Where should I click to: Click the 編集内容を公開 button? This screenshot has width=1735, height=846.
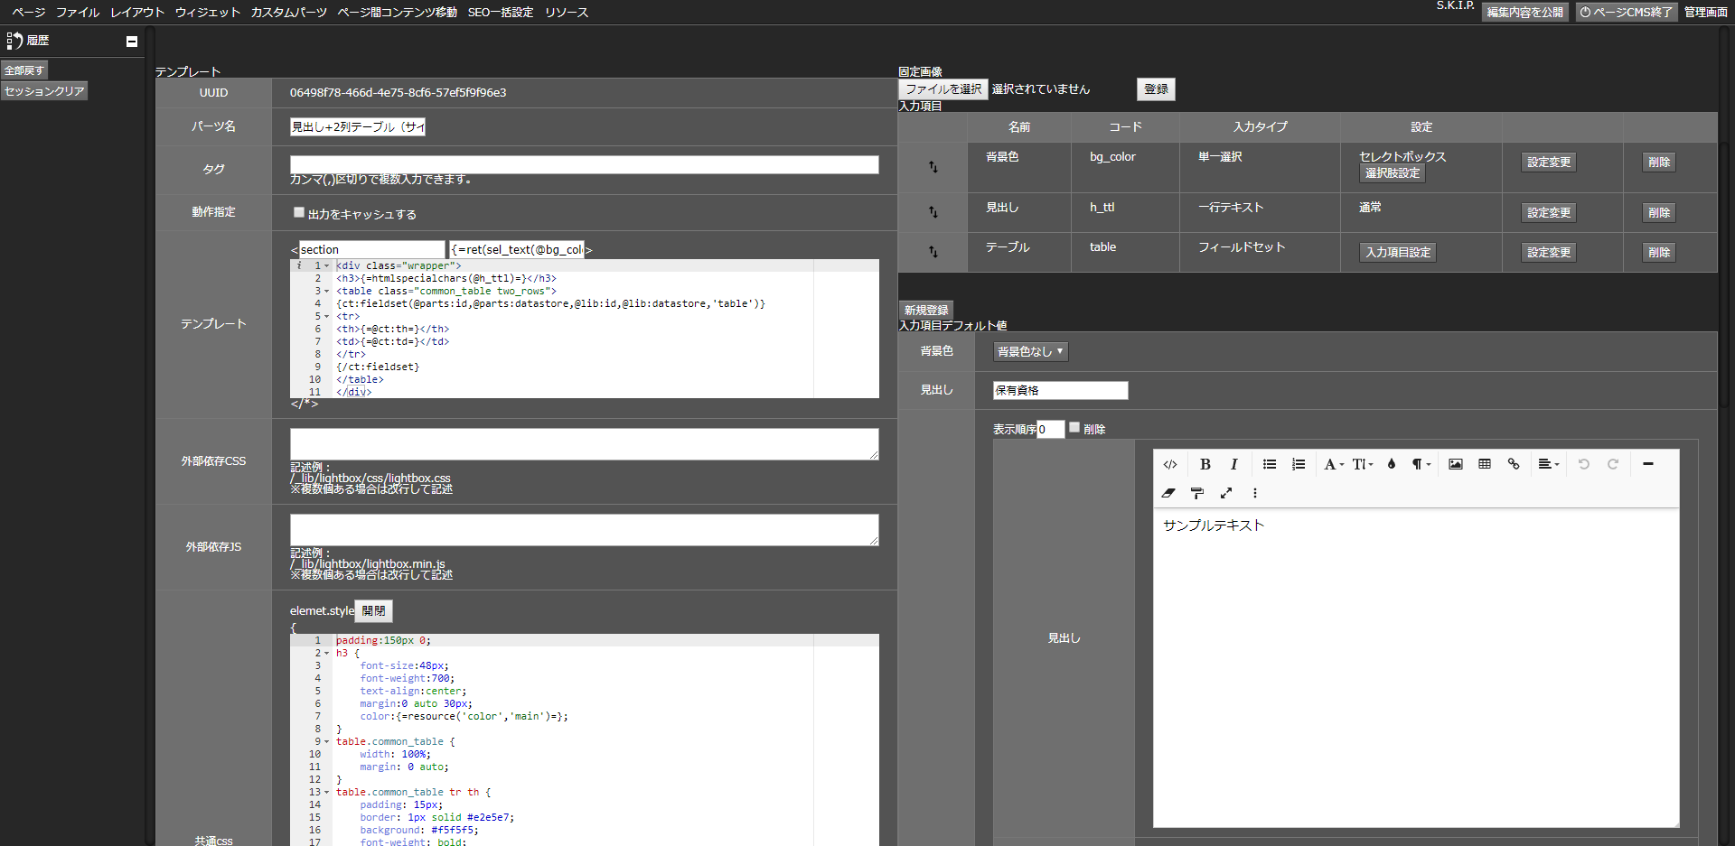[x=1524, y=13]
